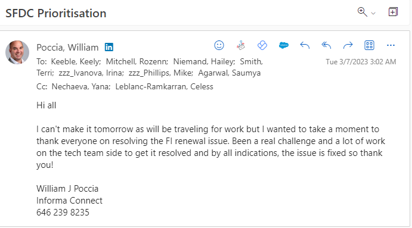Screen dimensions: 412x228
Task: Forward this email message
Action: coord(348,45)
